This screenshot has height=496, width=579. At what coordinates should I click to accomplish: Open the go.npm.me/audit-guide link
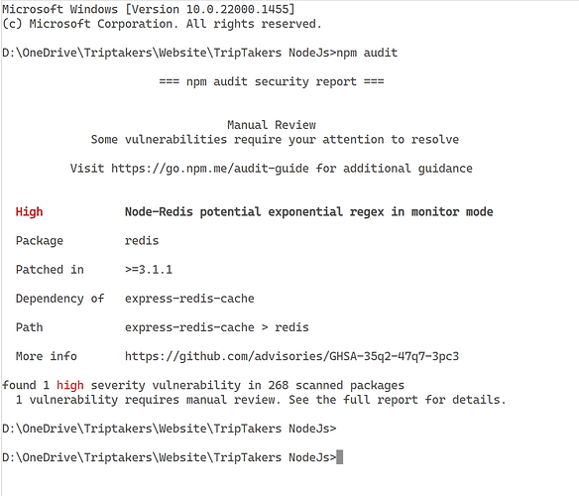[210, 169]
